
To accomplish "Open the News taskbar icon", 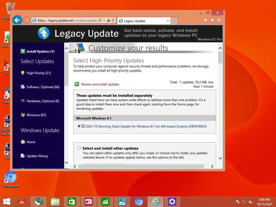I will click(88, 202).
